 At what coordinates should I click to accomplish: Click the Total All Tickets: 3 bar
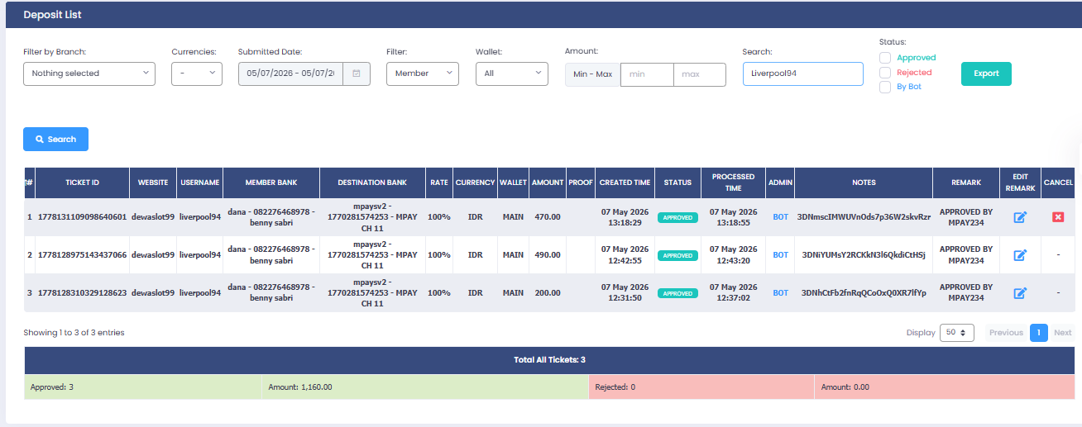tap(549, 360)
